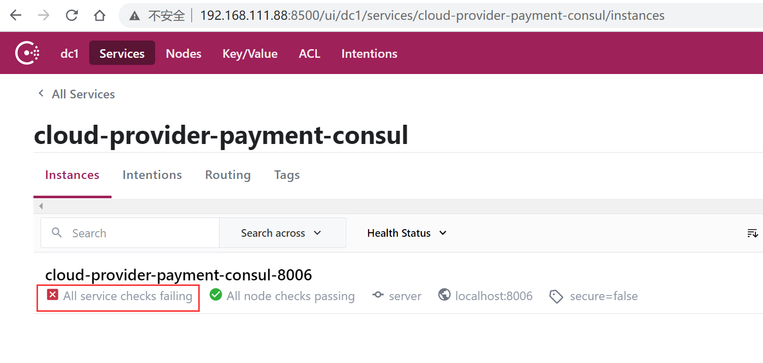The width and height of the screenshot is (763, 363).
Task: Switch to the Intentions service tab
Action: pyautogui.click(x=152, y=175)
